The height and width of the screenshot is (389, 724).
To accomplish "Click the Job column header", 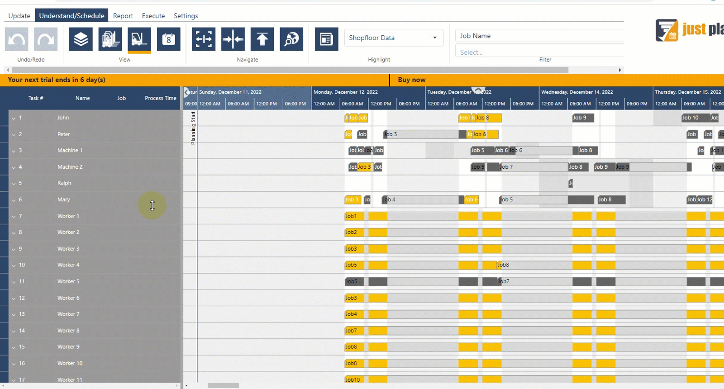I will pos(122,98).
